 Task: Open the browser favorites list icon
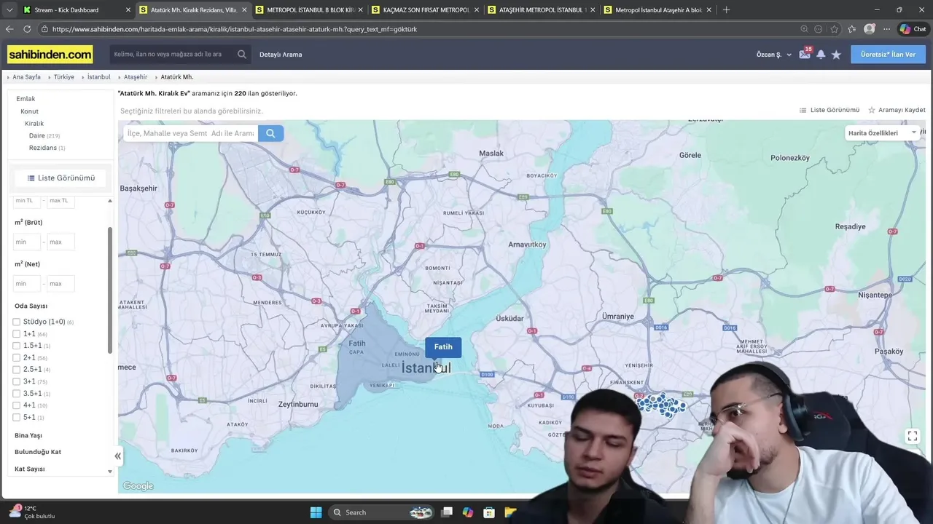851,29
